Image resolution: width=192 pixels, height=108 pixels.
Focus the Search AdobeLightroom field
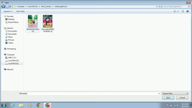point(175,7)
